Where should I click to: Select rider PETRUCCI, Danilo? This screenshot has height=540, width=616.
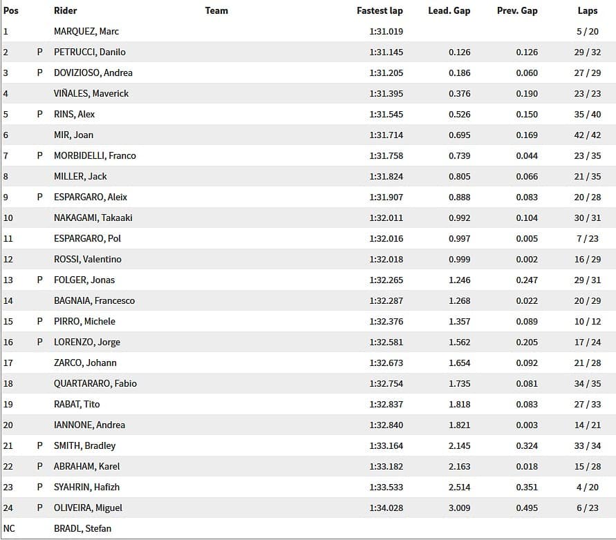point(89,52)
